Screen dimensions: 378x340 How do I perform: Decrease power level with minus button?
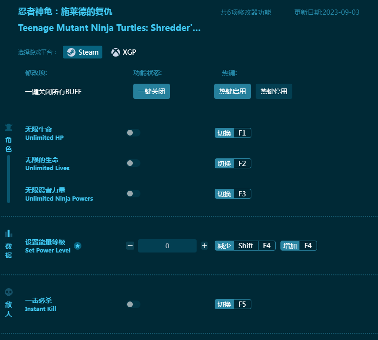(130, 246)
